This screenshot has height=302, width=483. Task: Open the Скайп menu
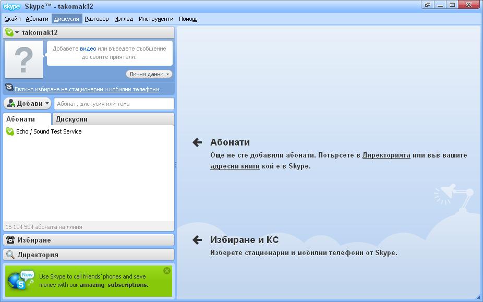pos(13,19)
